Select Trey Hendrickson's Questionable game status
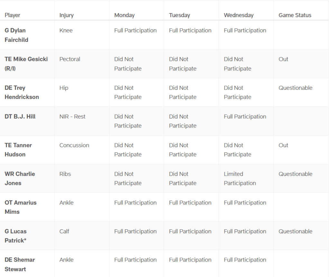Image resolution: width=329 pixels, height=277 pixels. [x=296, y=88]
